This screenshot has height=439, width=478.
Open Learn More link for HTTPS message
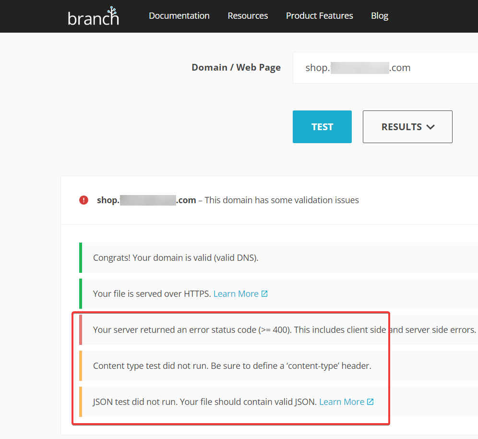click(x=236, y=294)
